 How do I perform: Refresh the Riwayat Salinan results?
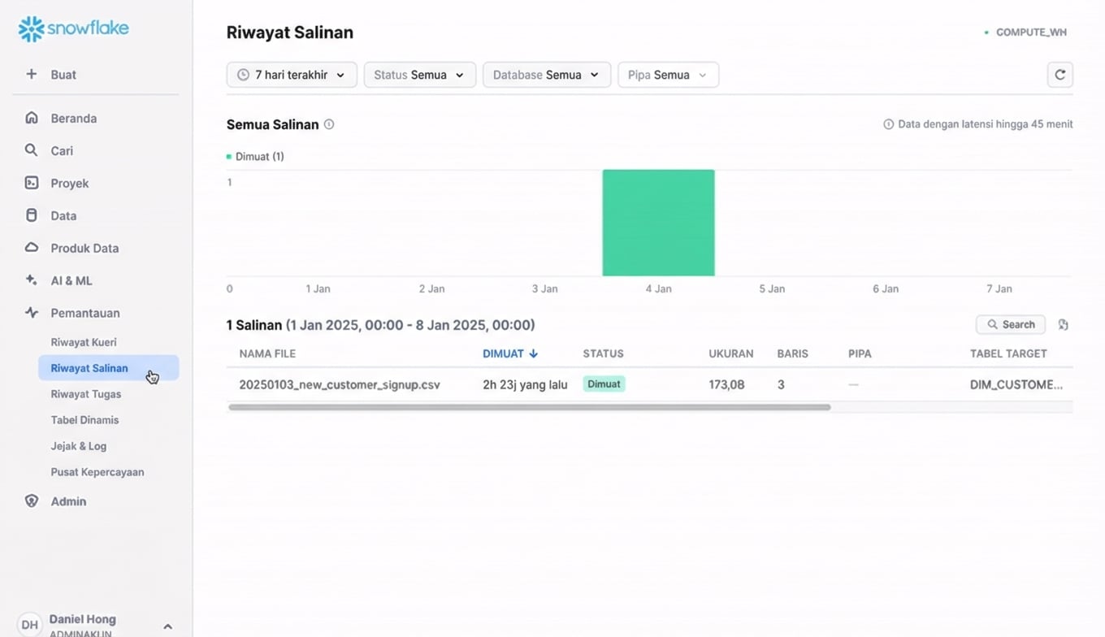pyautogui.click(x=1059, y=74)
